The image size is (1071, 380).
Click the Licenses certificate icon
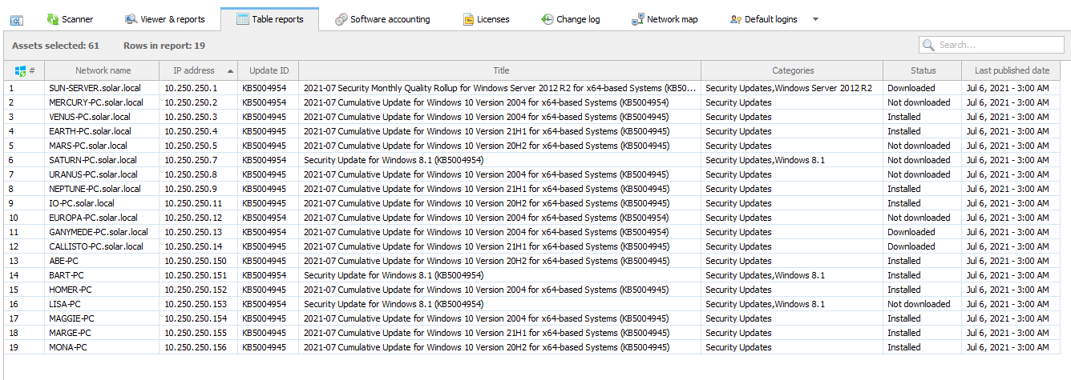(x=468, y=19)
